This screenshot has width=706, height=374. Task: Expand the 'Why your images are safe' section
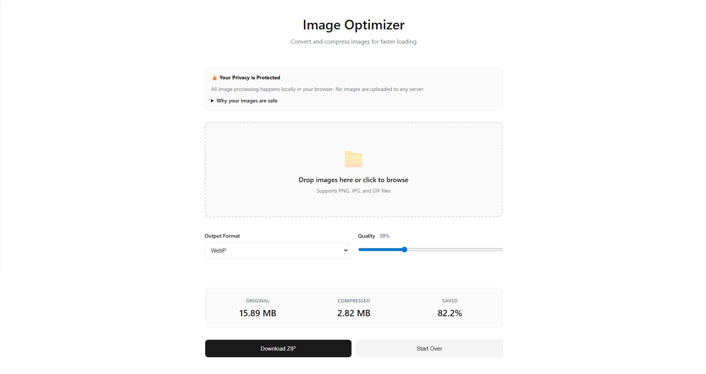coord(247,101)
